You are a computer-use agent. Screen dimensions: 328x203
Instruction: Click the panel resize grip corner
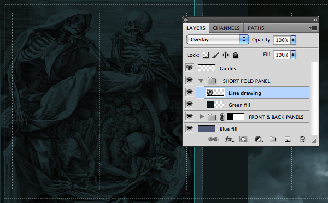(315, 141)
